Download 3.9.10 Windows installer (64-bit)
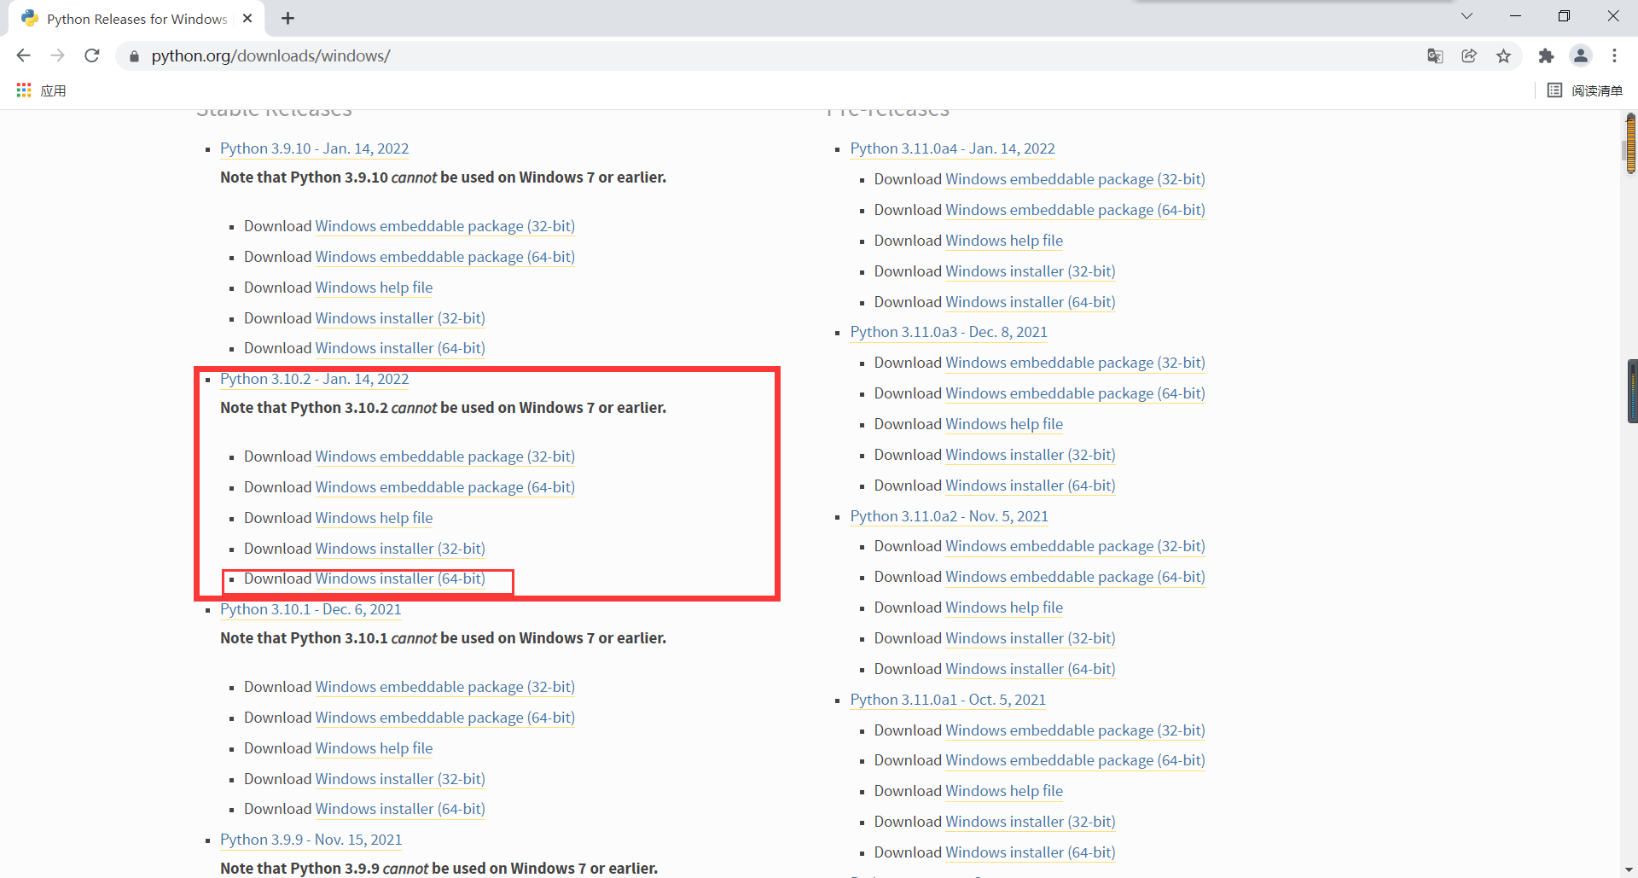The height and width of the screenshot is (878, 1638). (x=400, y=348)
